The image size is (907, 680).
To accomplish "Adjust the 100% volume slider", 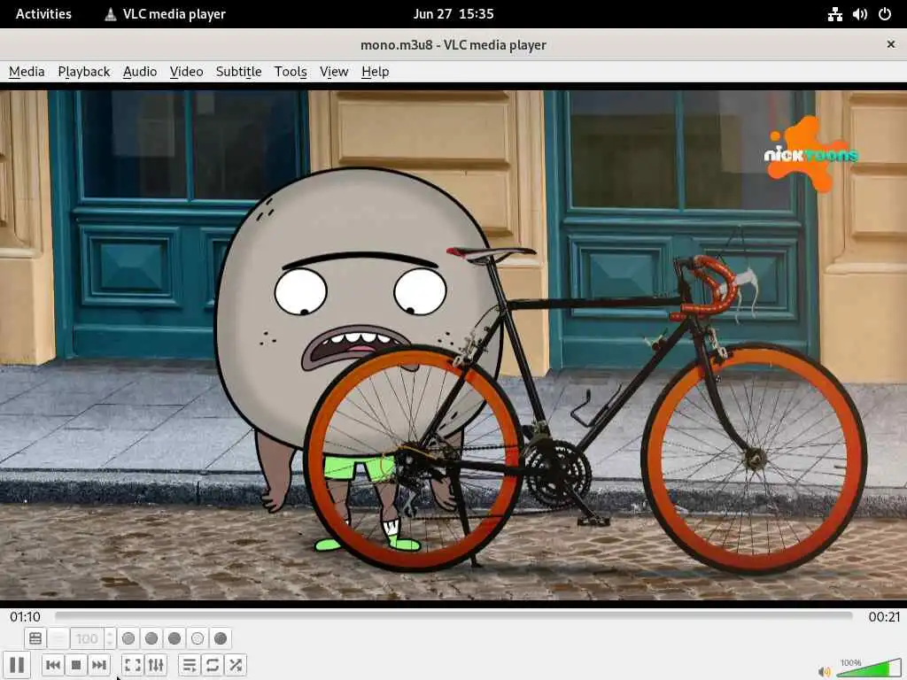I will click(x=868, y=668).
